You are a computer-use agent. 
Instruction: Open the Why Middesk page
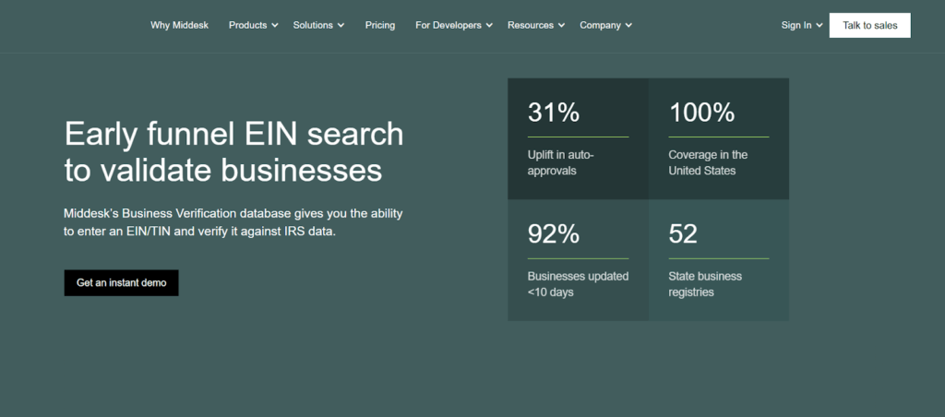(x=180, y=25)
